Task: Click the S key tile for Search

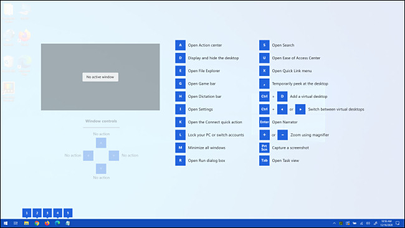Action: coord(264,45)
